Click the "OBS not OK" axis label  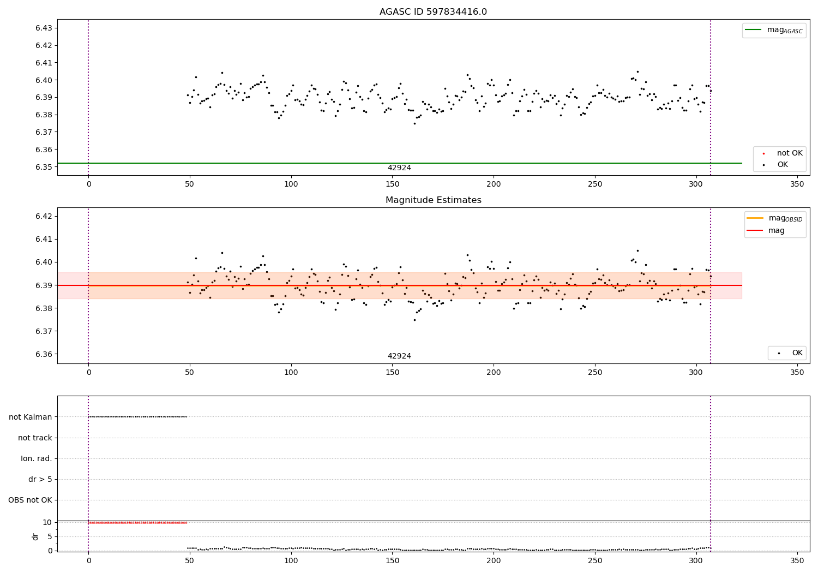[x=30, y=500]
